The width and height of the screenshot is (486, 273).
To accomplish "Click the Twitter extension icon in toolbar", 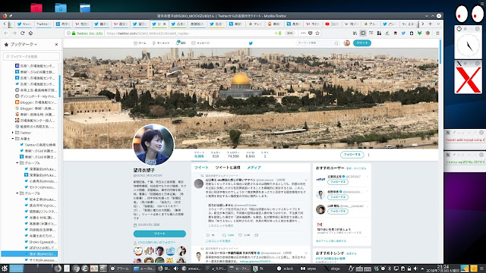I will click(403, 33).
